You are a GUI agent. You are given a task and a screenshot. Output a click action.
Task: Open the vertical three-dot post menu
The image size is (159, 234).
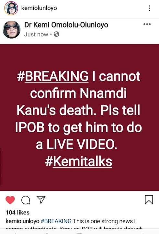[150, 8]
